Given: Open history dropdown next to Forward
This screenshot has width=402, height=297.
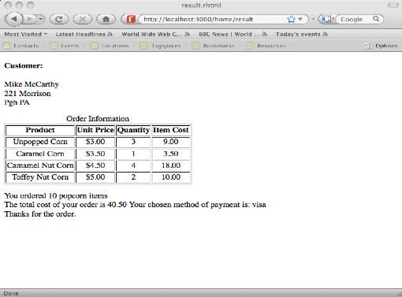Looking at the screenshot, I should click(41, 19).
